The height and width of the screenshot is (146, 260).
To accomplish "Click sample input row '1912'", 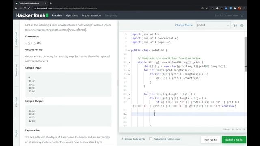I will pos(32,84).
